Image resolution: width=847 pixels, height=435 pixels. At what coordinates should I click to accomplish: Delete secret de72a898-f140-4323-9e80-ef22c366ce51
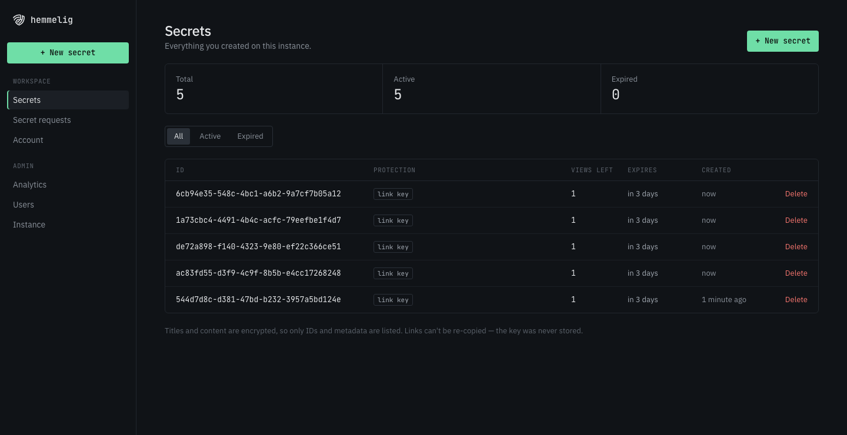pos(796,247)
